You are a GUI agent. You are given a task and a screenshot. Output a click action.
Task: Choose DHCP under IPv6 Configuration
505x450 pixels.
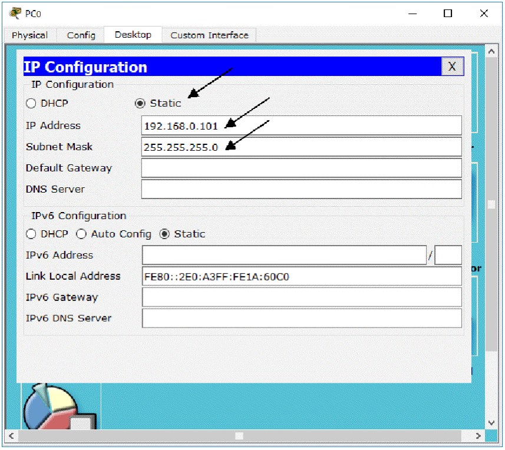pos(31,234)
